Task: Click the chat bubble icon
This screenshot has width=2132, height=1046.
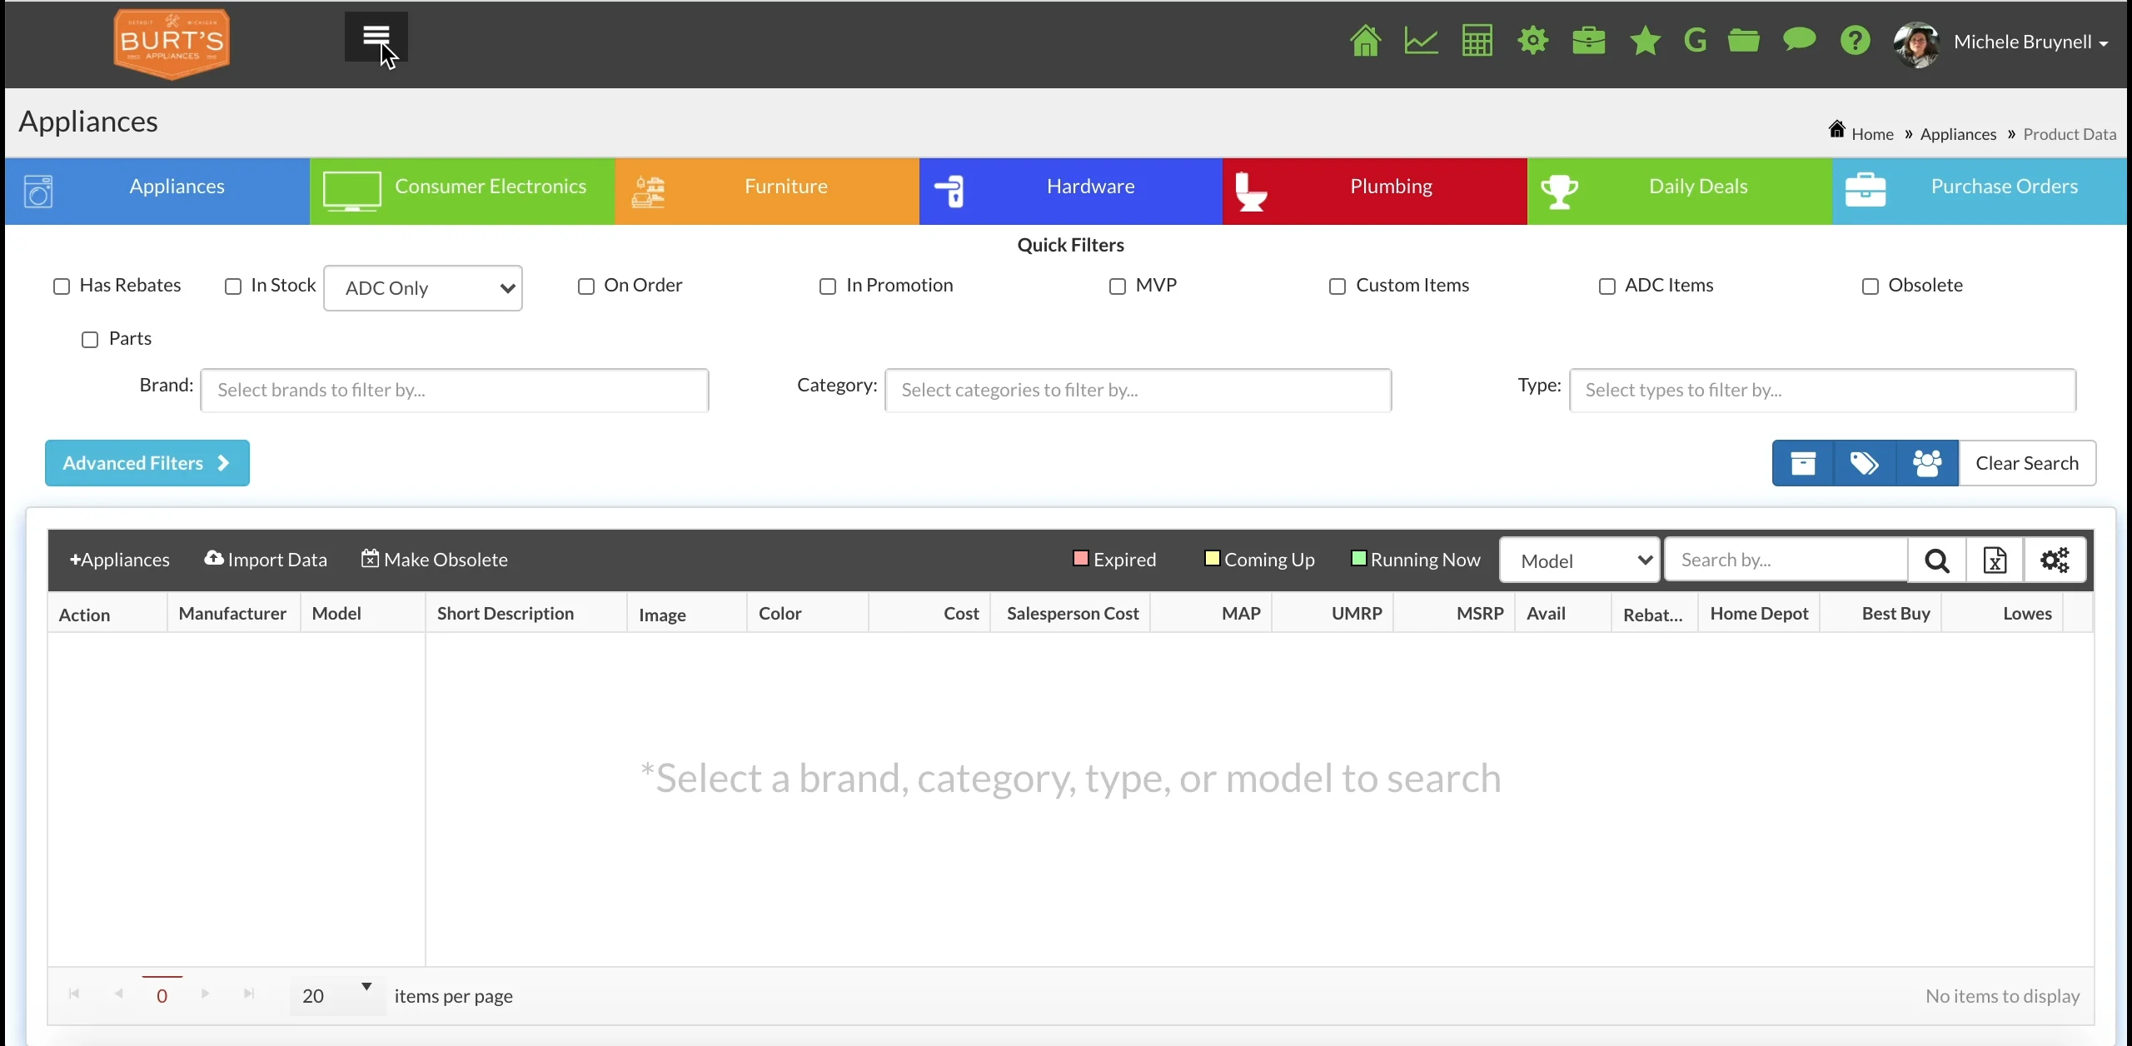Action: pyautogui.click(x=1799, y=41)
